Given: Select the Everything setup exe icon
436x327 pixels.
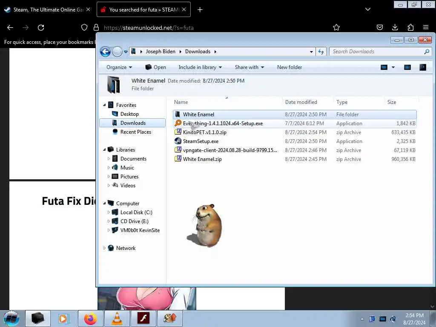Looking at the screenshot, I should [x=178, y=123].
